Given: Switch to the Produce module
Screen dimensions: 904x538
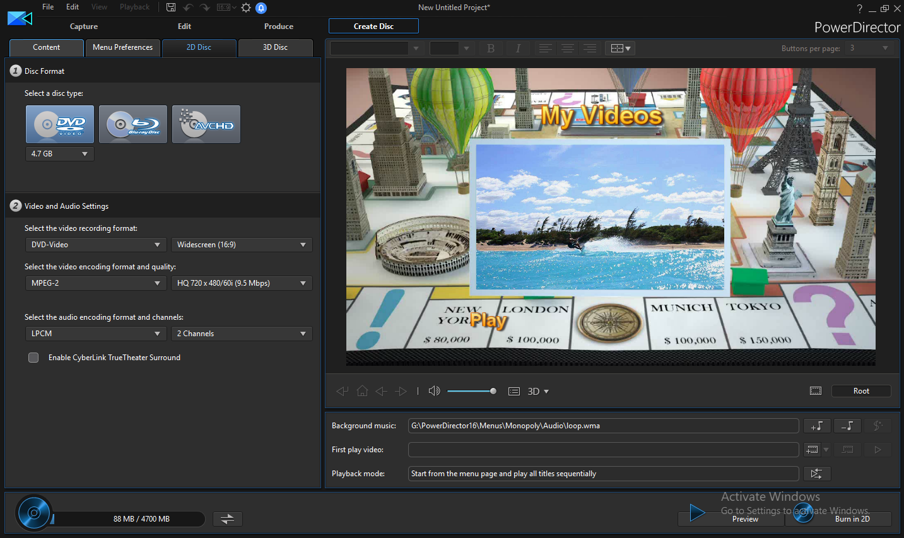Looking at the screenshot, I should [x=279, y=26].
